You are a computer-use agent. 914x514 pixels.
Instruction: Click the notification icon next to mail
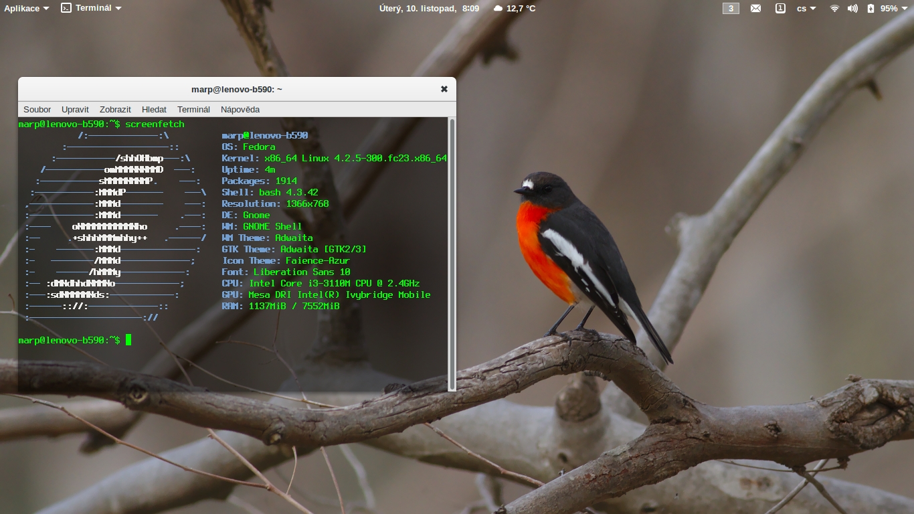point(780,9)
